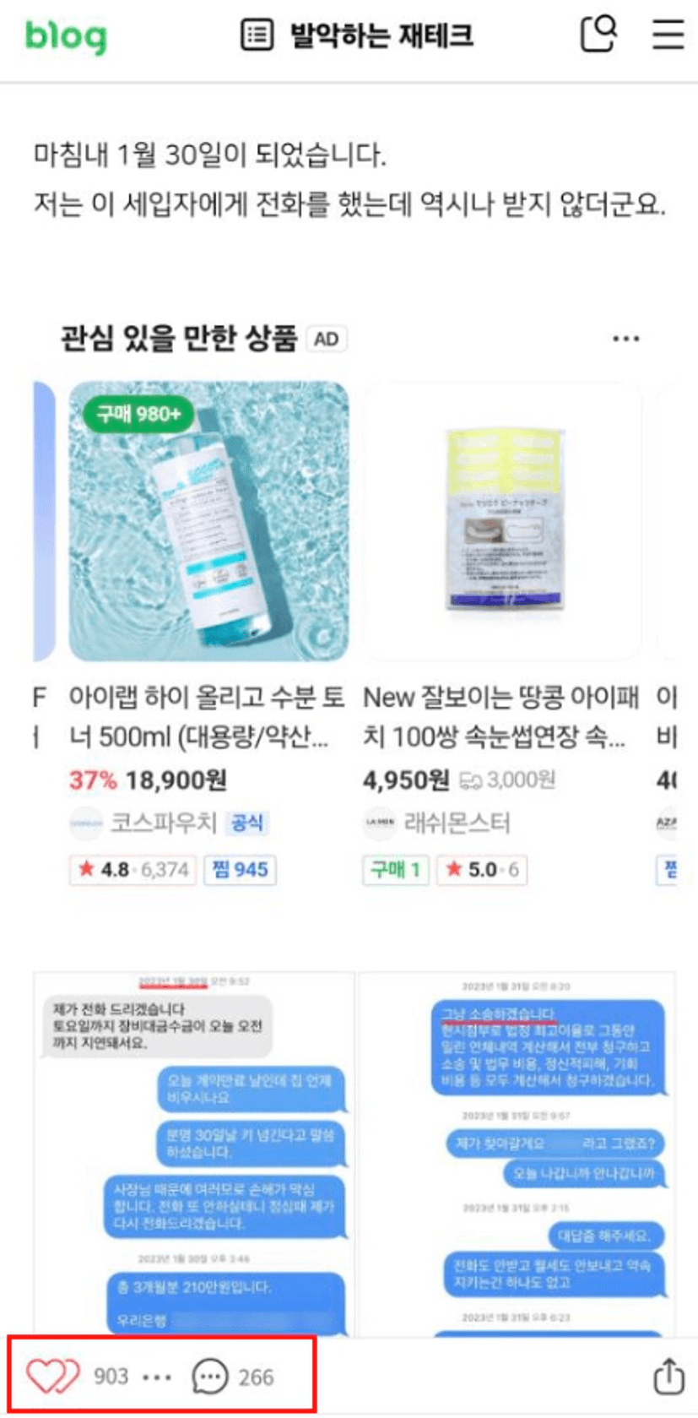Tap the blog search icon
Viewport: 698px width, 1418px height.
[598, 34]
